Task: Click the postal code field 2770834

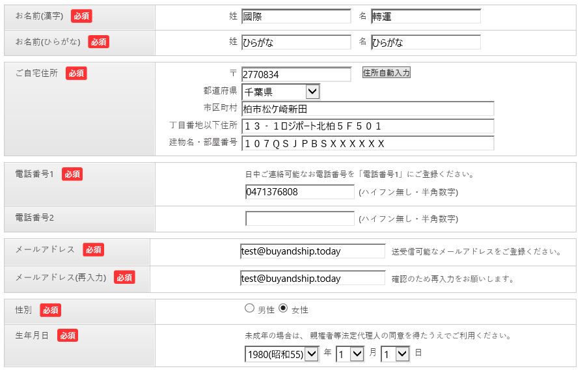Action: pos(295,75)
